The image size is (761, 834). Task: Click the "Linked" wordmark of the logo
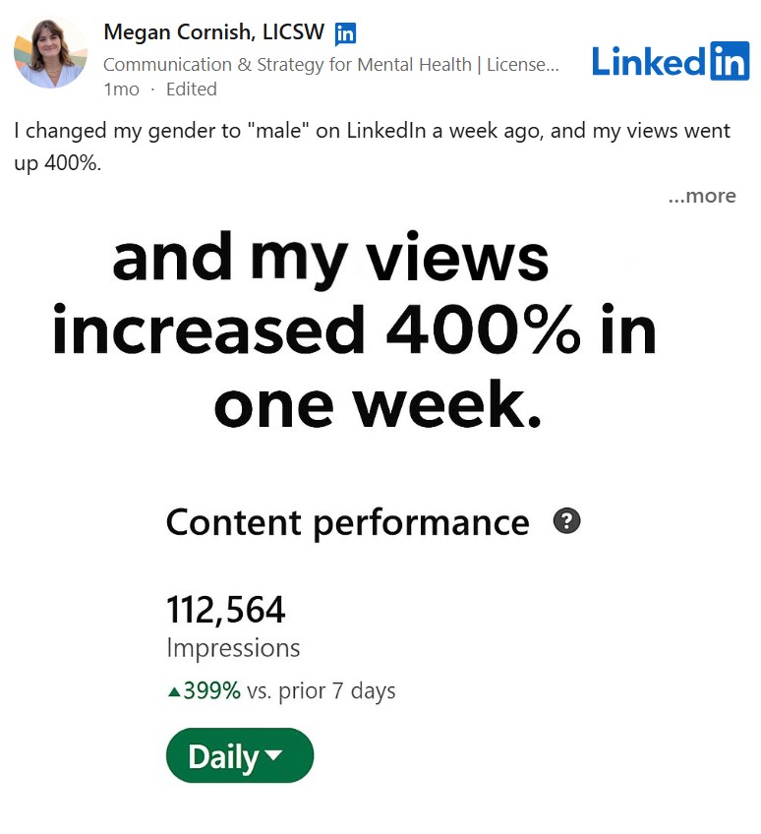pyautogui.click(x=648, y=62)
